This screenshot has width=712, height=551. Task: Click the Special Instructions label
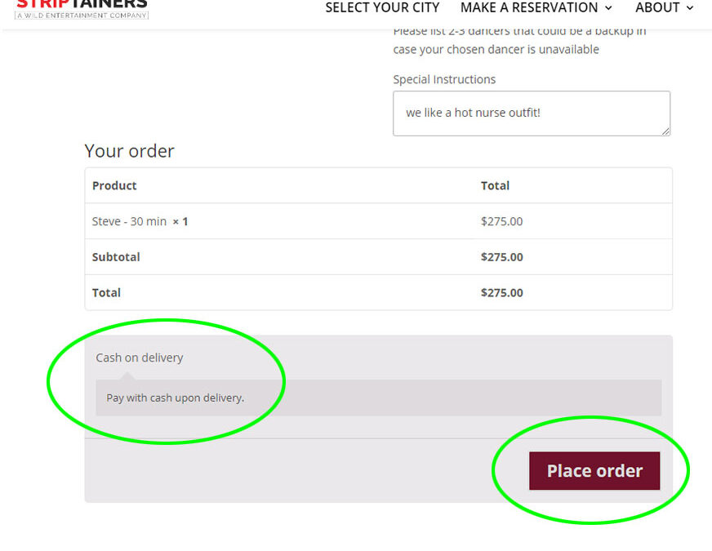point(444,79)
